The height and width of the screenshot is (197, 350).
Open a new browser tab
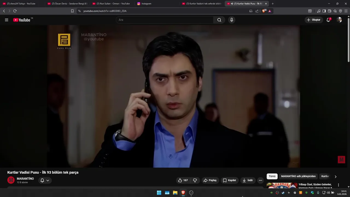273,4
